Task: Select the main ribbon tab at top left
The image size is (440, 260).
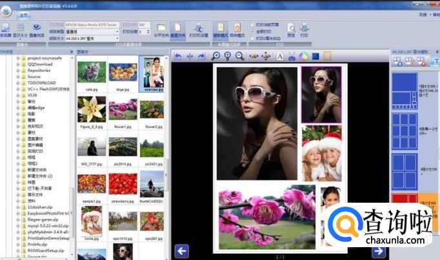Action: pos(24,14)
